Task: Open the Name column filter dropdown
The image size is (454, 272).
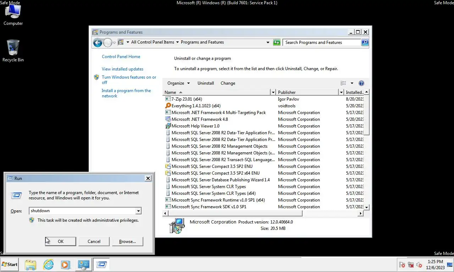Action: (x=273, y=92)
